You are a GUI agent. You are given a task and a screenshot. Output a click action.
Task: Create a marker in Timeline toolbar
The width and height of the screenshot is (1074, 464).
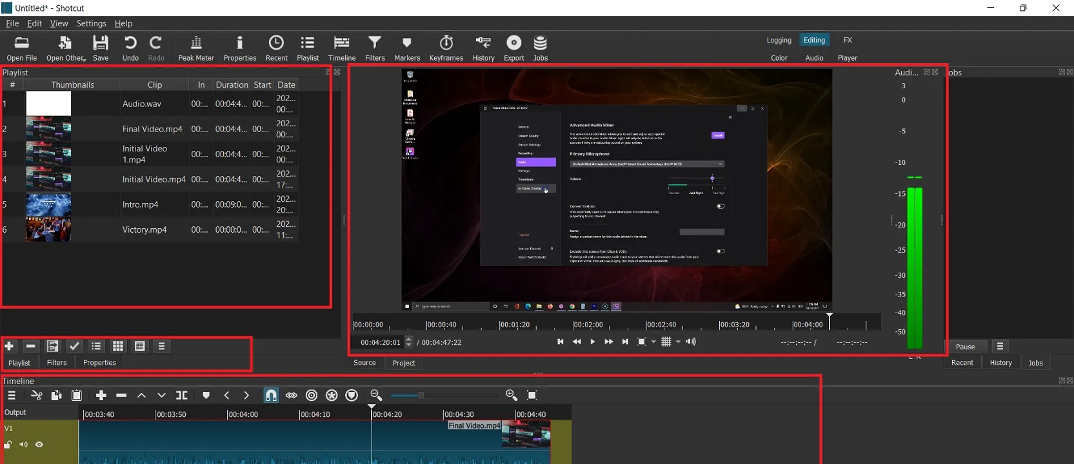pos(206,395)
